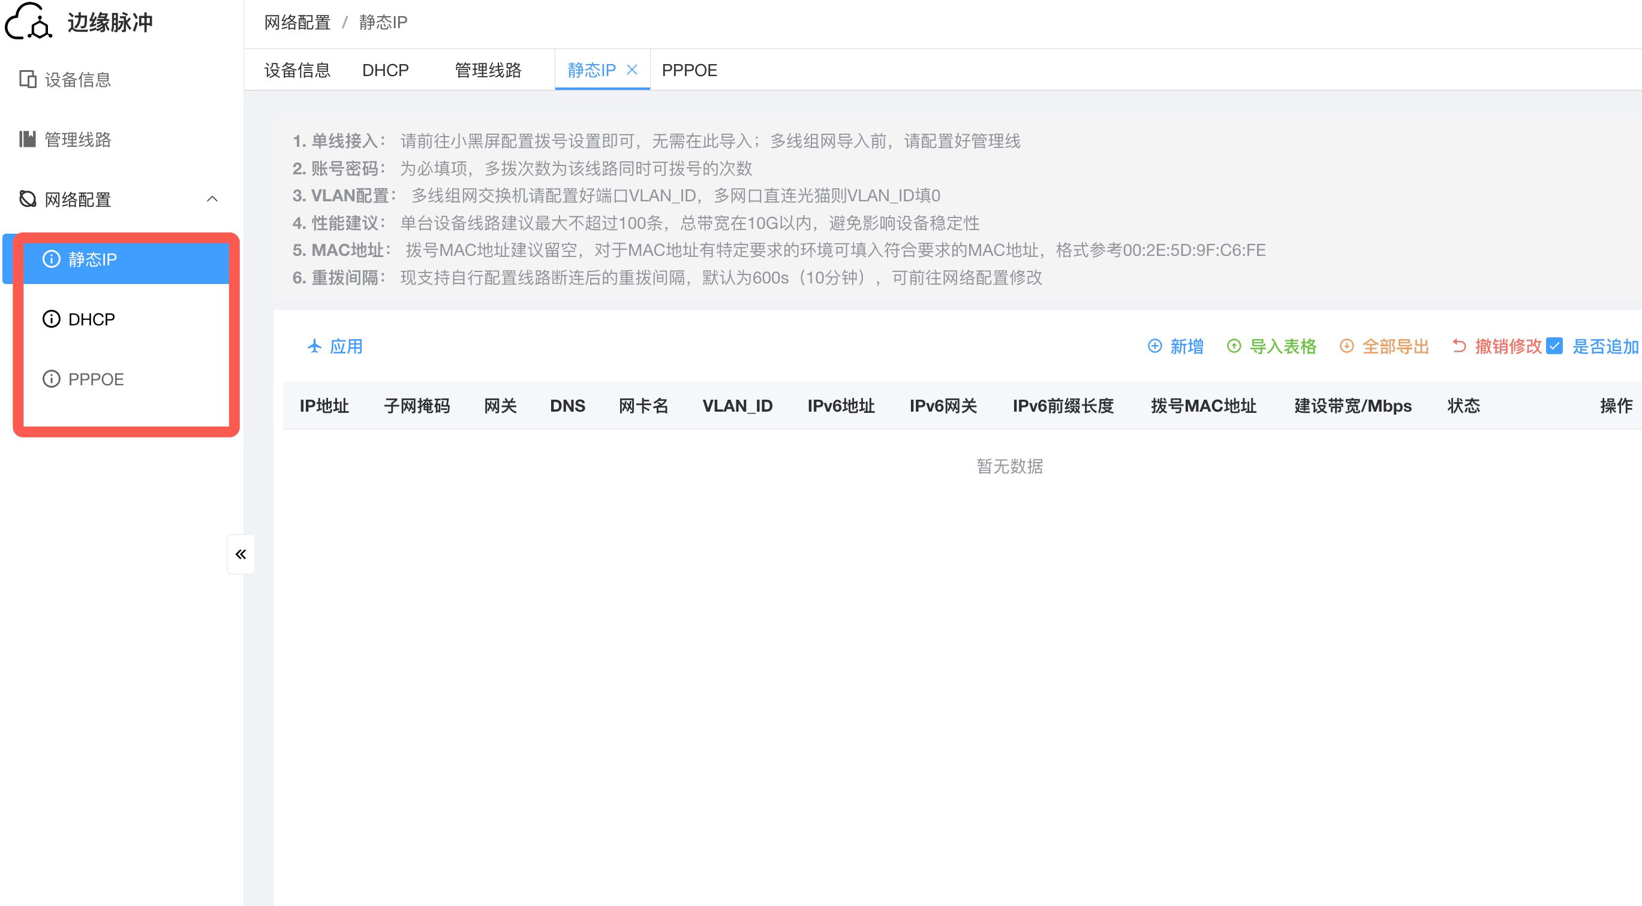Click the info icon next to sidebar DHCP
Viewport: 1642px width, 906px height.
51,319
